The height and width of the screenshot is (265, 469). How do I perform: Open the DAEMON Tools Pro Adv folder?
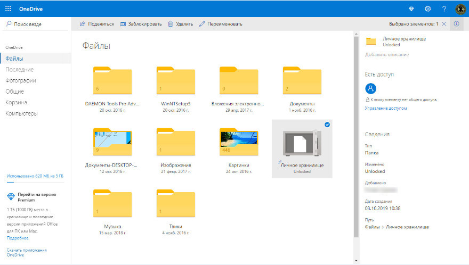(112, 80)
